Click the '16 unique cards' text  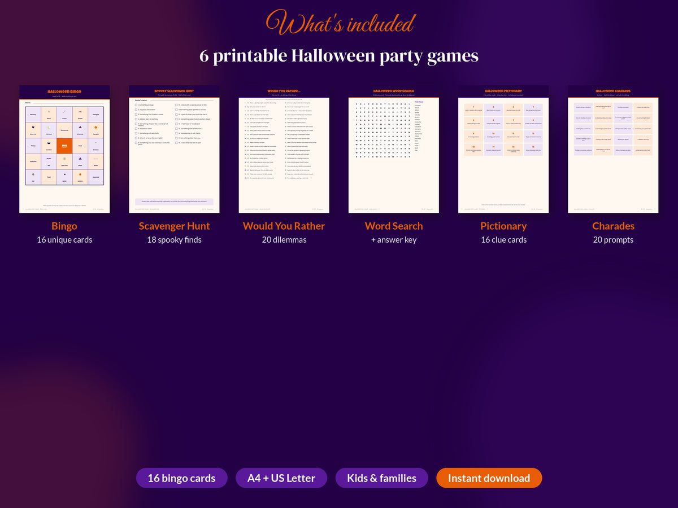pos(64,240)
